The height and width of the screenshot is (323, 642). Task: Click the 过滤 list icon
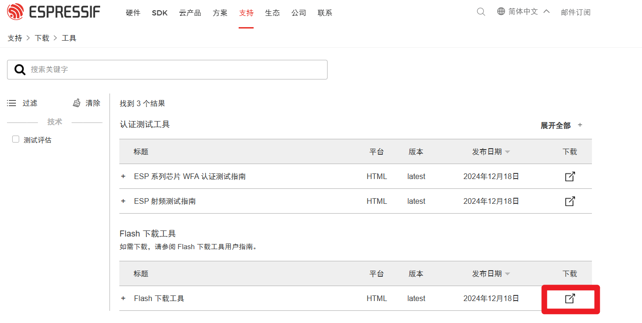pos(12,103)
